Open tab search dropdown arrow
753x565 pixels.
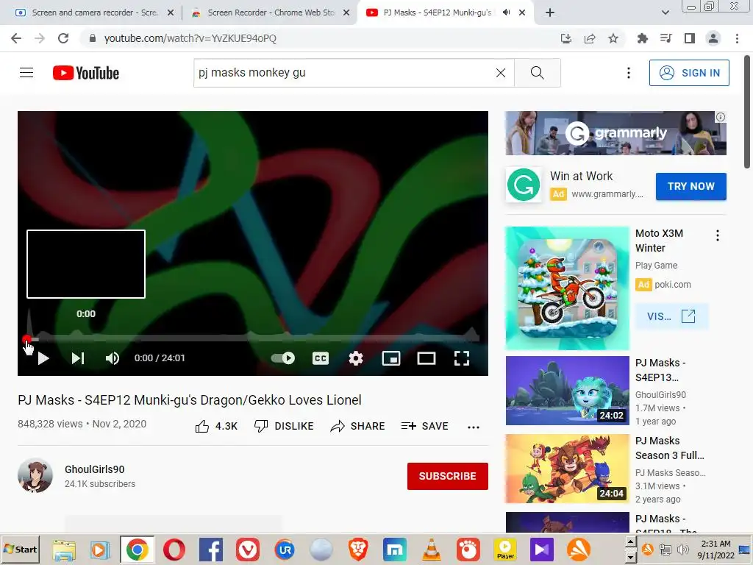coord(665,13)
